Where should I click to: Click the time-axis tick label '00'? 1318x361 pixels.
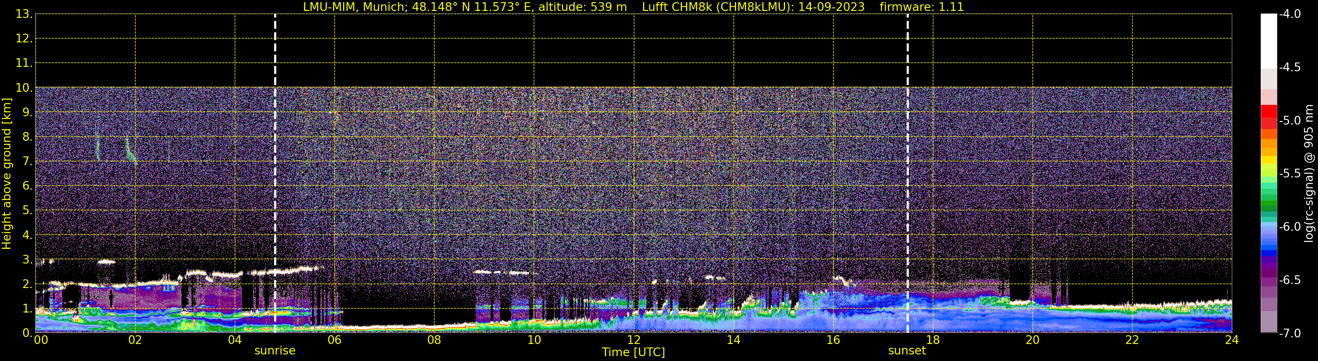(41, 340)
